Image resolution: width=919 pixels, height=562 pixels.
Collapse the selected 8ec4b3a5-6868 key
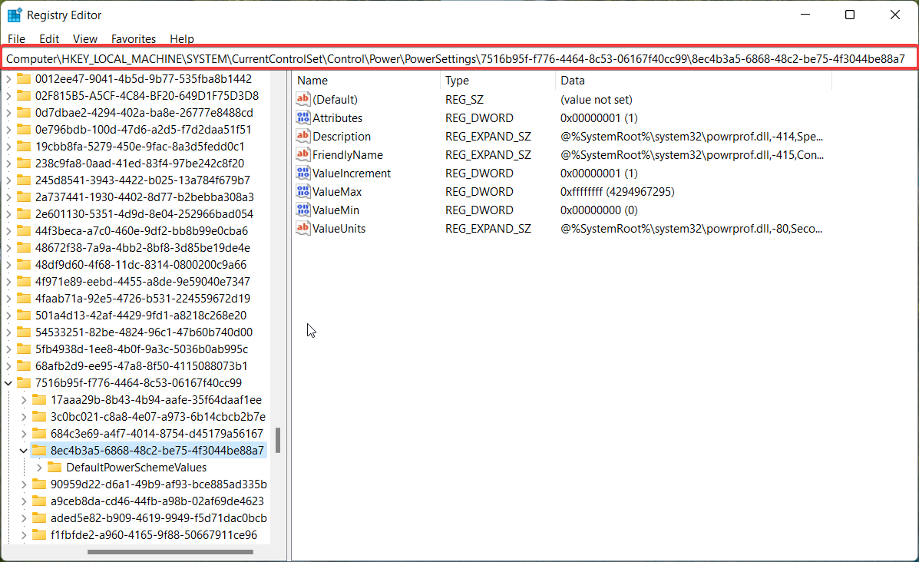coord(24,451)
